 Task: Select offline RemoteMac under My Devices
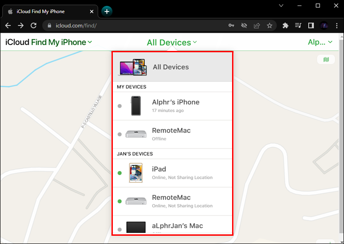point(172,134)
